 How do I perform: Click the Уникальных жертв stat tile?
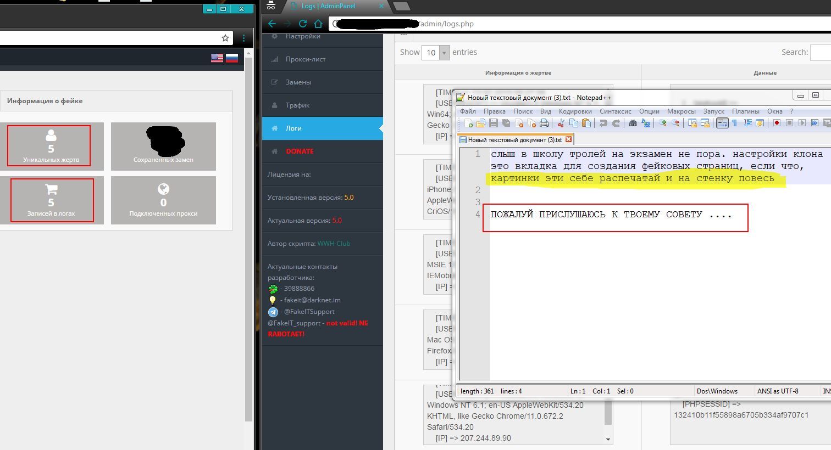coord(51,146)
